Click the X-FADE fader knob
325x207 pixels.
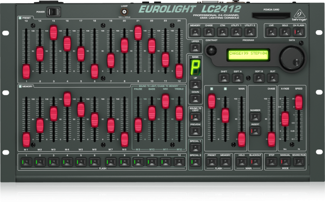coord(285,119)
